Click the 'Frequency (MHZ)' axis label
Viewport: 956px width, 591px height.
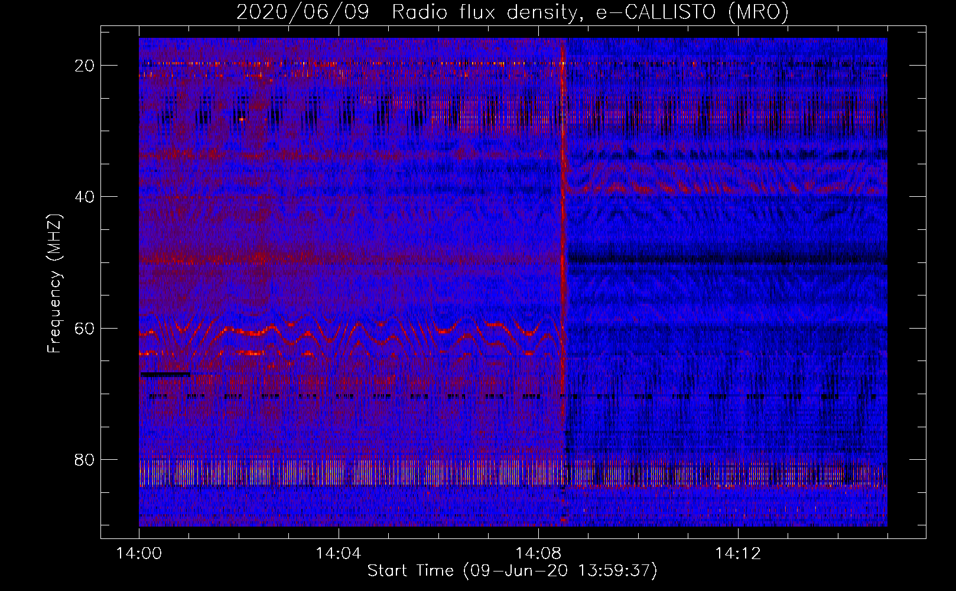pyautogui.click(x=54, y=284)
